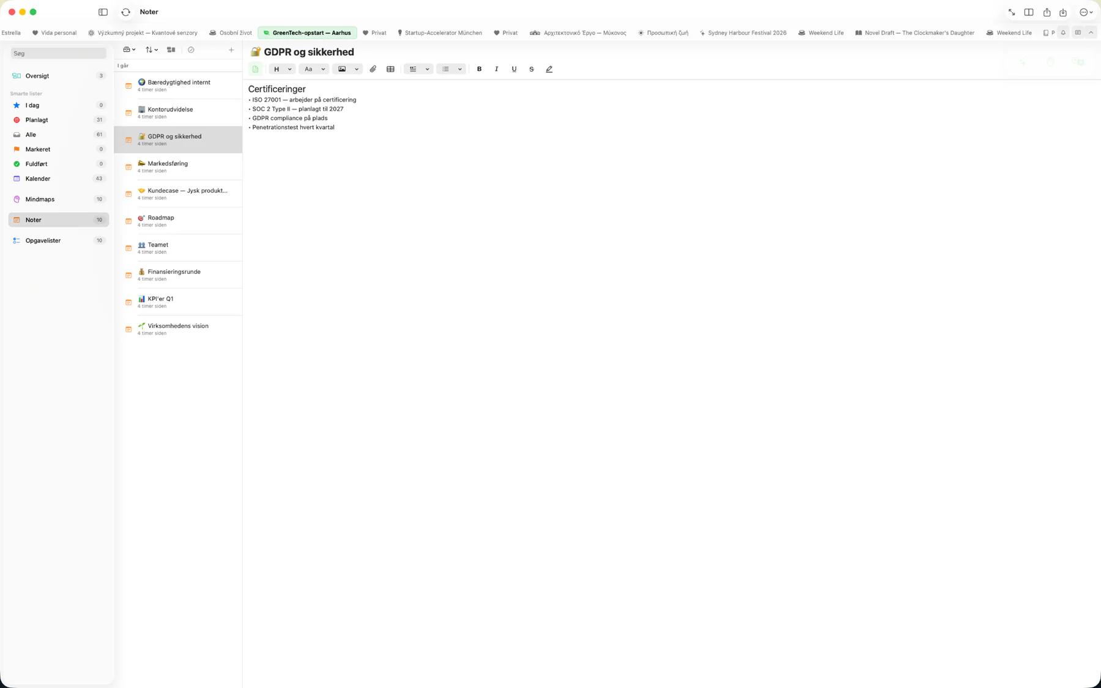Open the more options ellipsis menu

click(1086, 12)
